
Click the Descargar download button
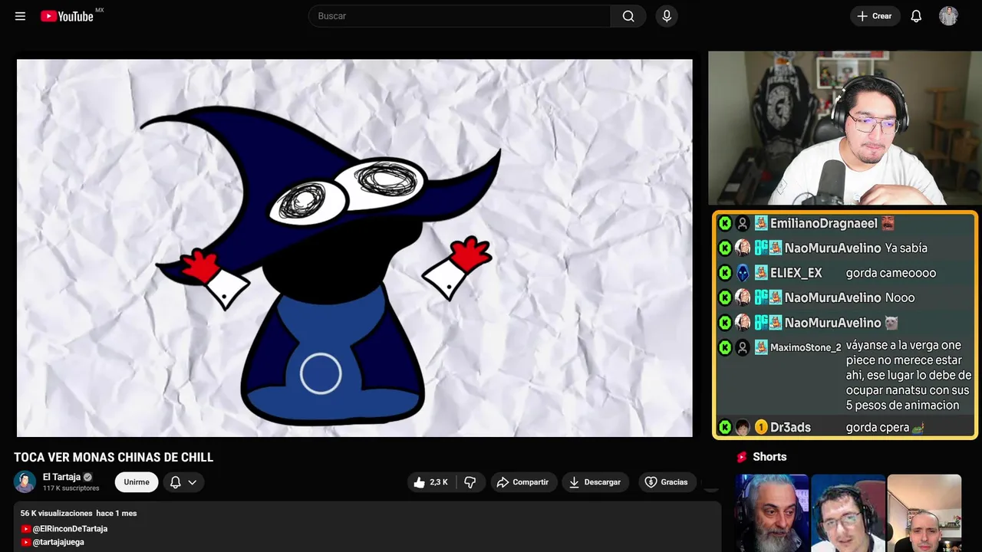click(x=595, y=482)
